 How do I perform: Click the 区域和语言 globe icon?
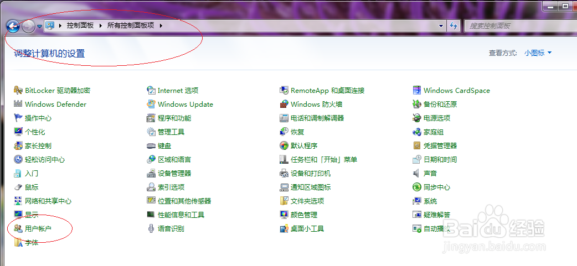pyautogui.click(x=151, y=159)
